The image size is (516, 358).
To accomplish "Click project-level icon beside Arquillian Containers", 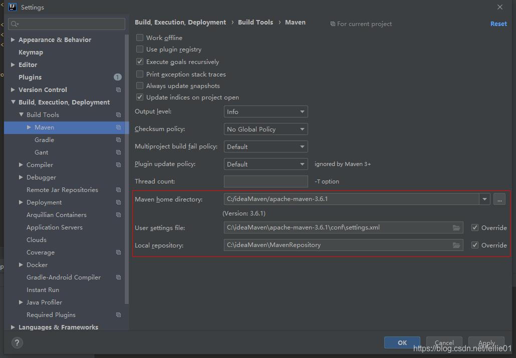I will click(118, 215).
